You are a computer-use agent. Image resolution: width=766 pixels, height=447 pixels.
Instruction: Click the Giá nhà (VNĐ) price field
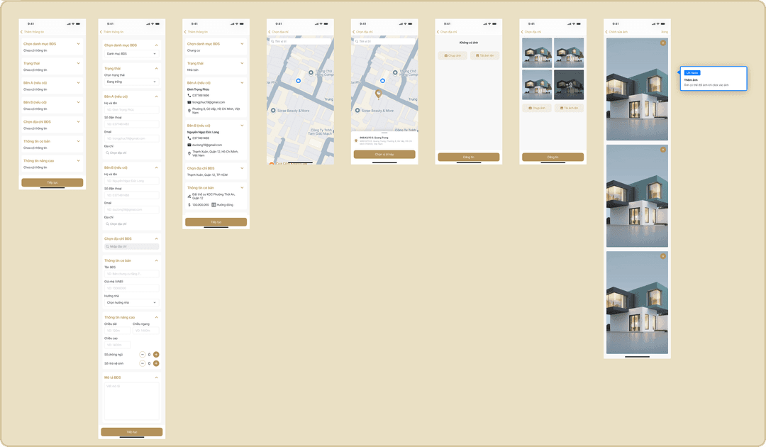(x=131, y=288)
